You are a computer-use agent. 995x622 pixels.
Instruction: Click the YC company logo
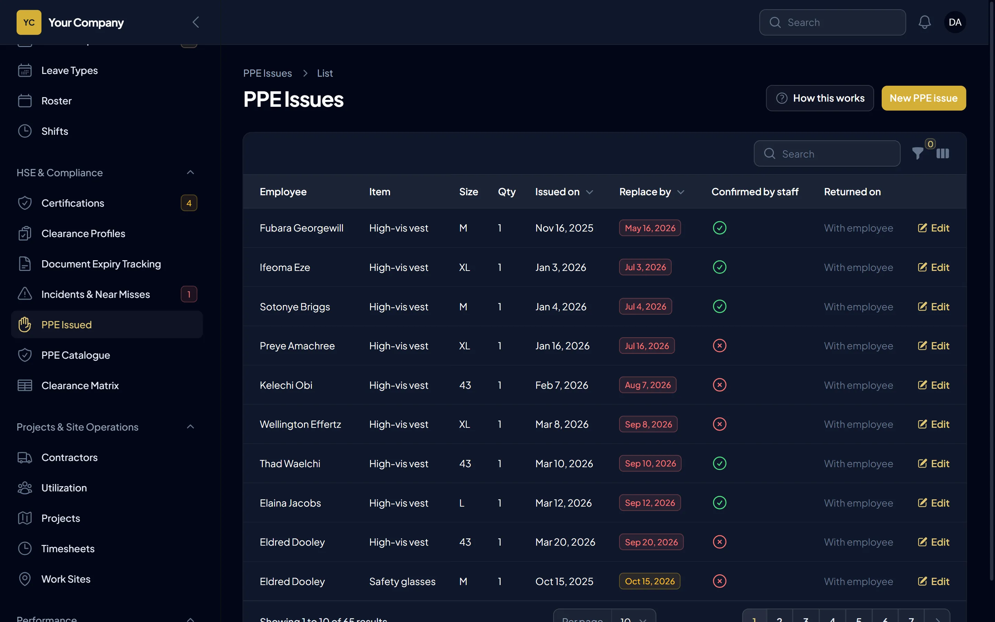[x=29, y=22]
